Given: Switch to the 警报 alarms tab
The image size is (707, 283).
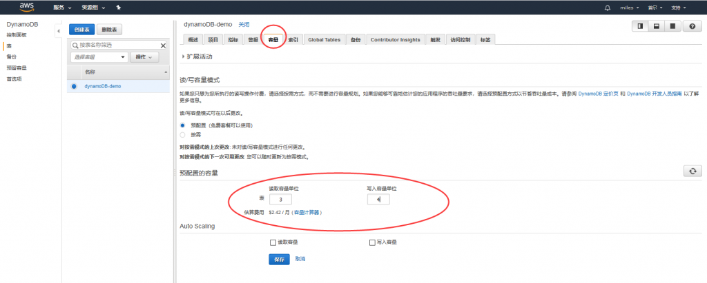Looking at the screenshot, I should [253, 40].
